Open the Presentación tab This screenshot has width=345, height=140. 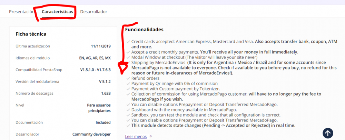pyautogui.click(x=21, y=12)
